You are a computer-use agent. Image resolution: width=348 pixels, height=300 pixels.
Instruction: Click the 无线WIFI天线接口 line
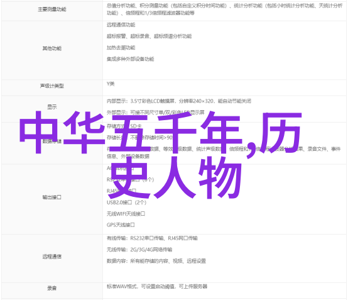pos(126,214)
